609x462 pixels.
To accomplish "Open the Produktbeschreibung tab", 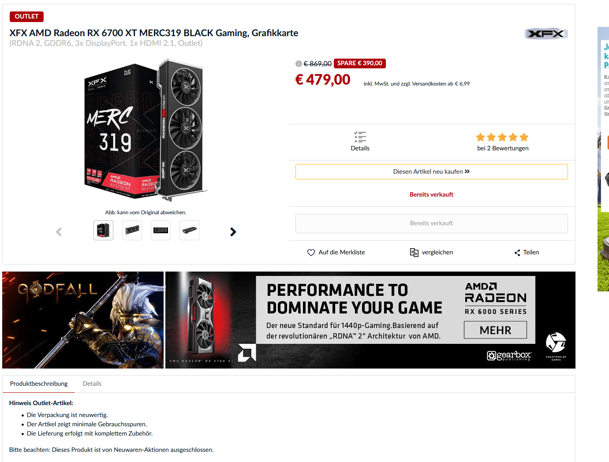I will (x=39, y=384).
